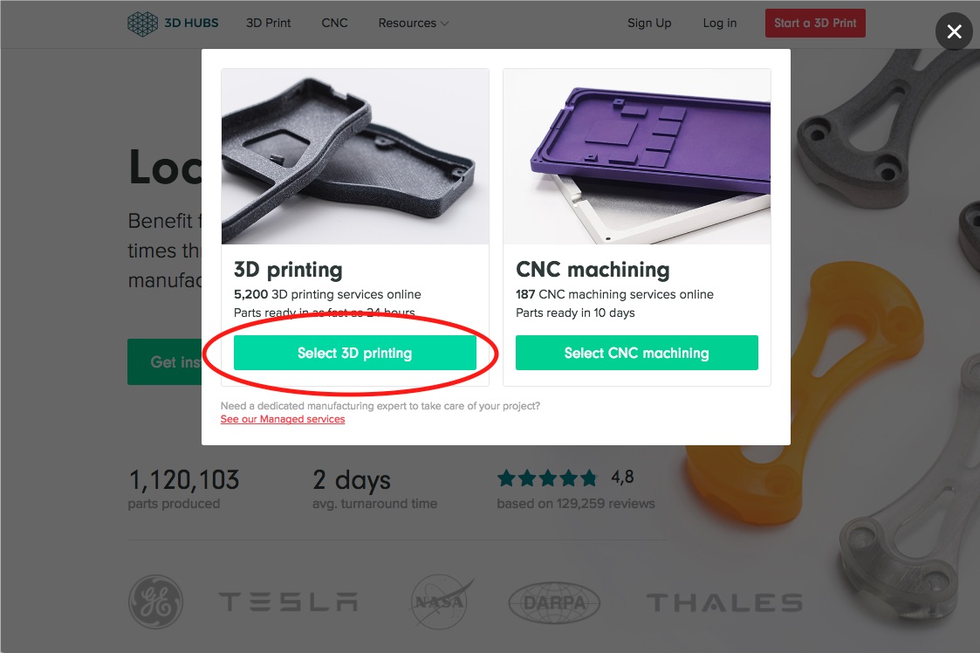Expand the Resources dropdown menu

pyautogui.click(x=413, y=24)
